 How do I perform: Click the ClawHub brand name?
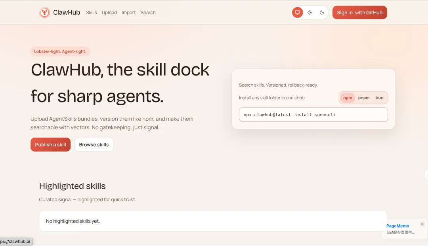[67, 13]
